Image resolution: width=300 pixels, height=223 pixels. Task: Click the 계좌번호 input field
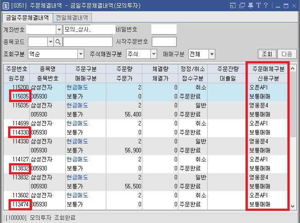(x=42, y=30)
